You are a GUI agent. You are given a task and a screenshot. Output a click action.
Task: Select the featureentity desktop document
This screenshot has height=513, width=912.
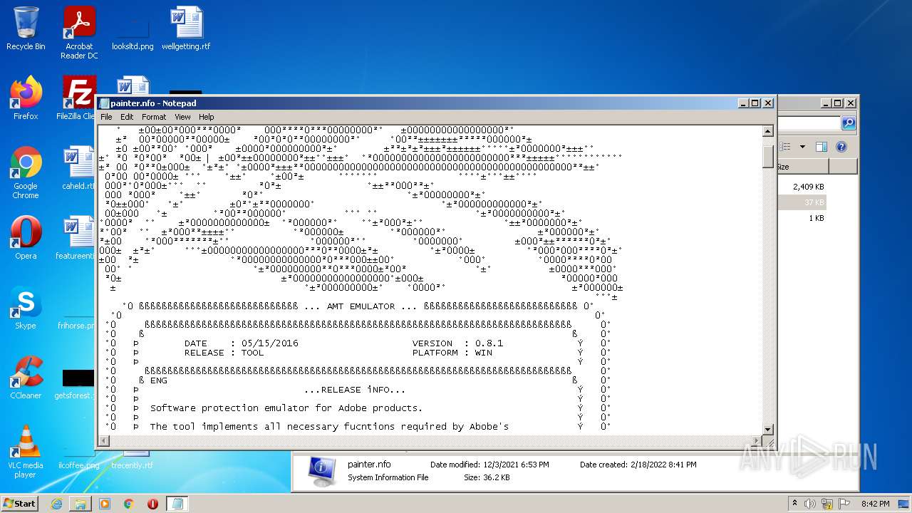(76, 238)
